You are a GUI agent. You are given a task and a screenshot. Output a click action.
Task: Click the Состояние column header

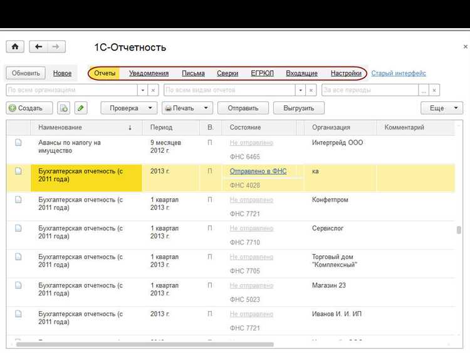(x=258, y=128)
